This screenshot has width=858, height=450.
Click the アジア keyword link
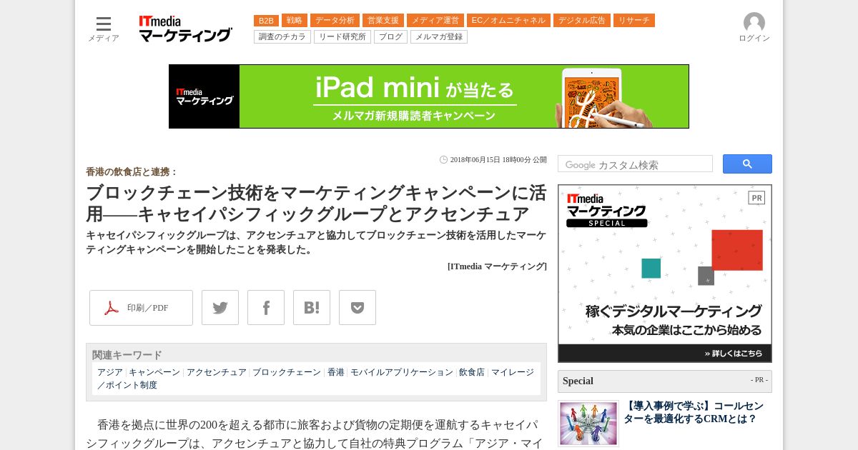[110, 372]
